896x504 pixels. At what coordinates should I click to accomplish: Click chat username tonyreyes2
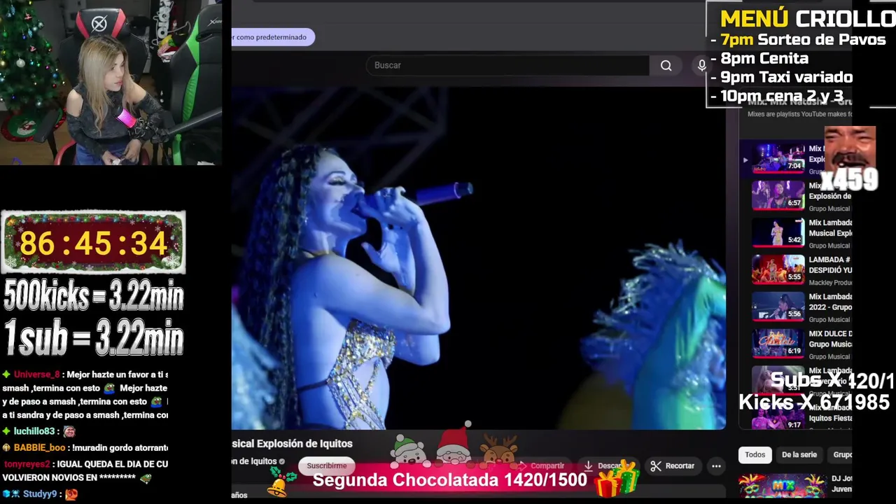pos(27,464)
